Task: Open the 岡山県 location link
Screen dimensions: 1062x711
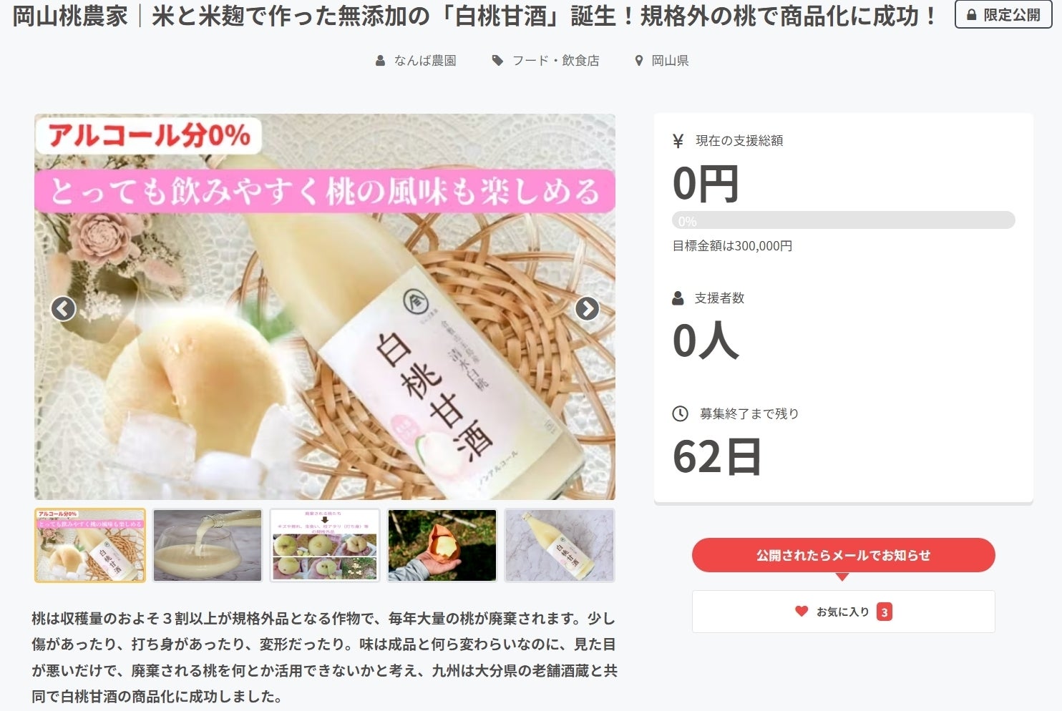Action: (670, 61)
